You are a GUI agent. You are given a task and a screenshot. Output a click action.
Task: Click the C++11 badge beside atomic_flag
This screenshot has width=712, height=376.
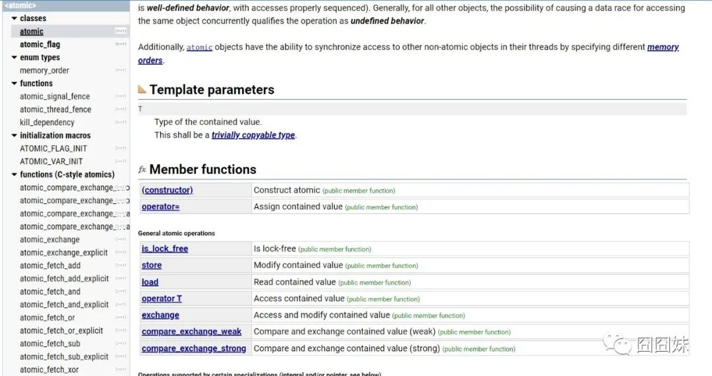(121, 44)
